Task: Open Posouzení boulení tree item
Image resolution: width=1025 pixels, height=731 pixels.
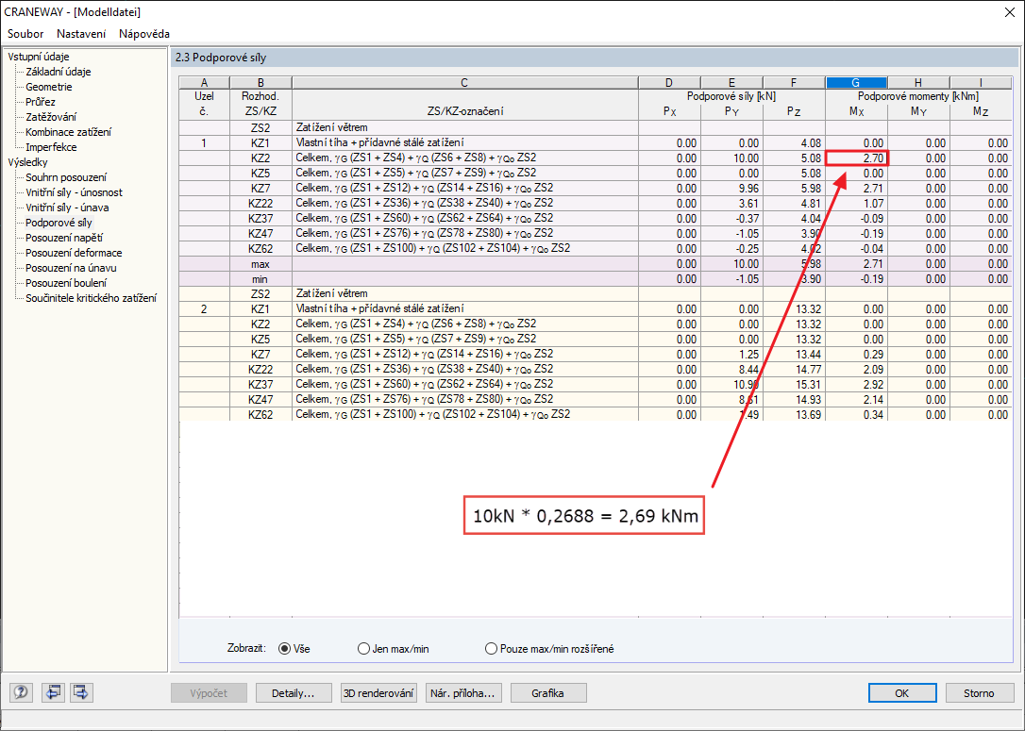Action: coord(66,283)
